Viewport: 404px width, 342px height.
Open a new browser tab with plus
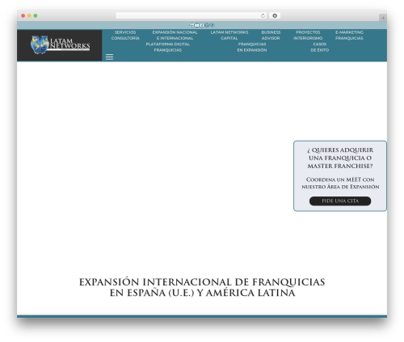pos(383,18)
